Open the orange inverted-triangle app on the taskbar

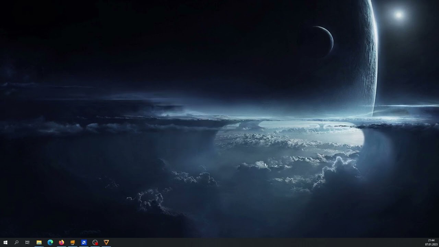coord(106,242)
